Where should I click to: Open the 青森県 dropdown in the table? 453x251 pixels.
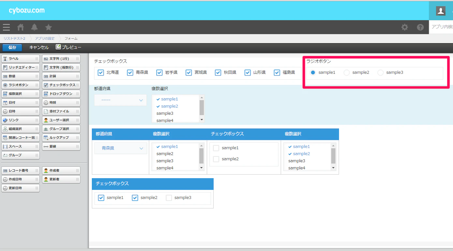pos(121,148)
